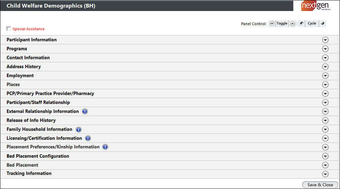Expand the Tracking Information panel
Screen dimensions: 340x189
[325, 174]
